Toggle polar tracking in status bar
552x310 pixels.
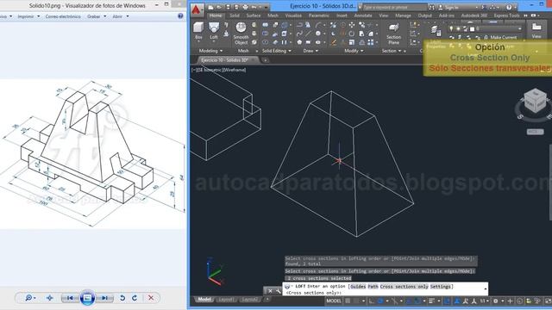(x=380, y=301)
